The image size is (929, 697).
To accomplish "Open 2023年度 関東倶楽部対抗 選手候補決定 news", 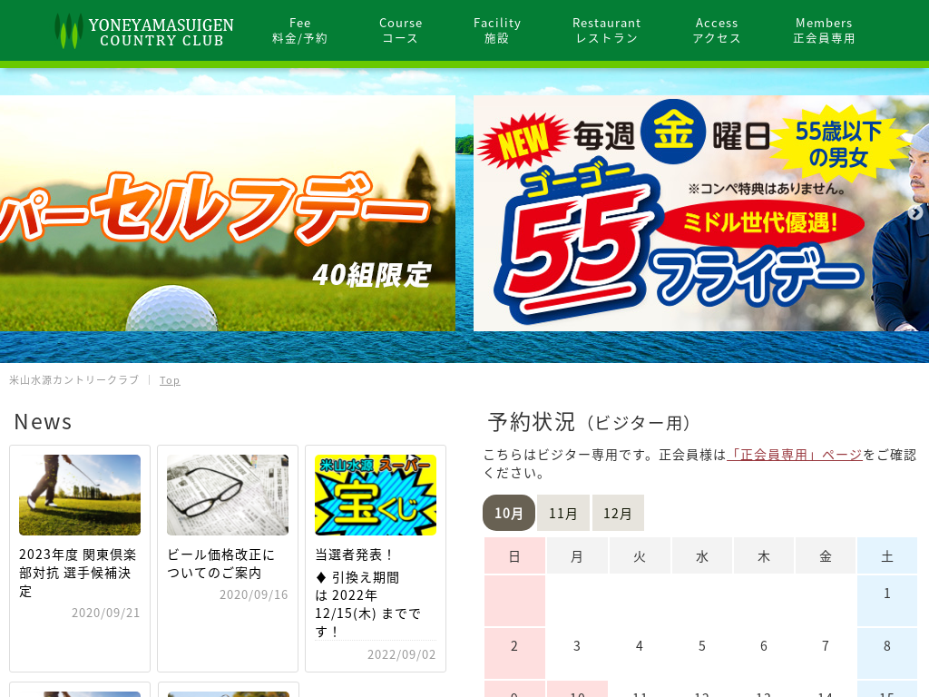I will click(x=78, y=573).
